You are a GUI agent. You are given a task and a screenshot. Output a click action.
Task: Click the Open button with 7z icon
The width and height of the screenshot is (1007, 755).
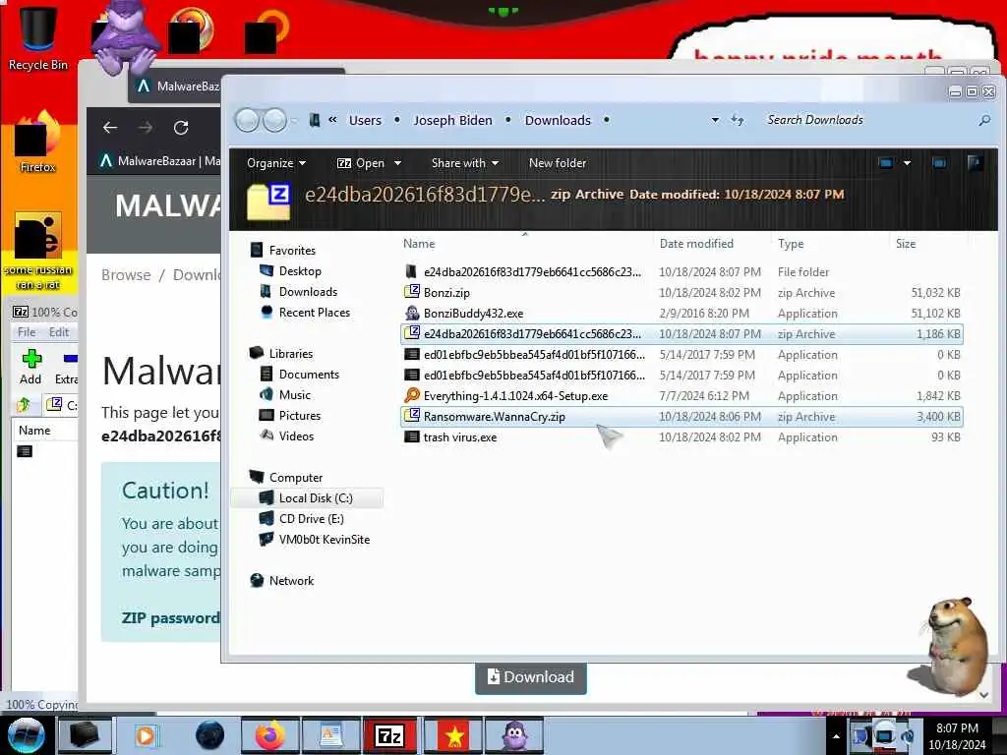pyautogui.click(x=361, y=163)
